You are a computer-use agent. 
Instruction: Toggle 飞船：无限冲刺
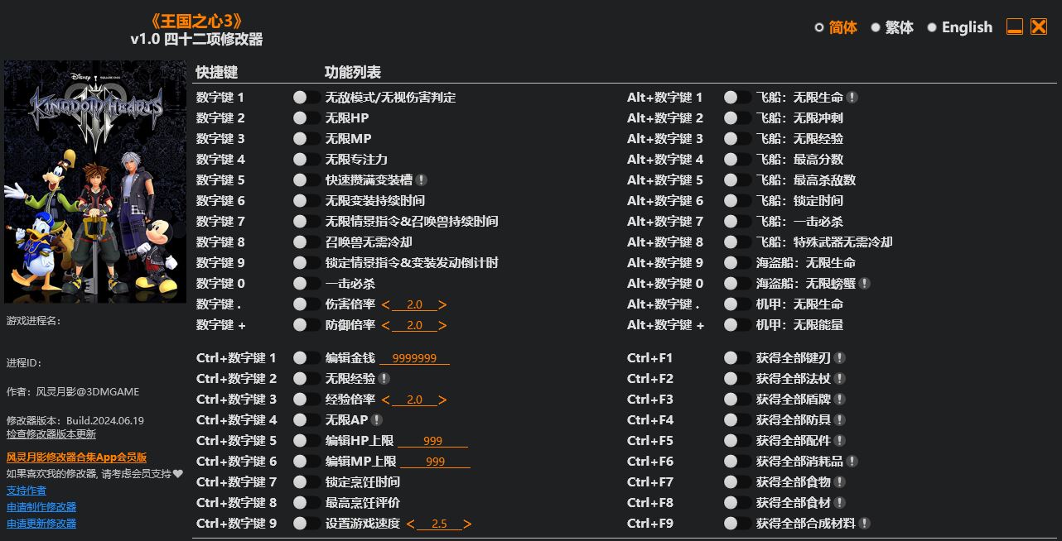click(737, 118)
